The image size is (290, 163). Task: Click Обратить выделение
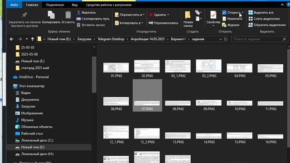[267, 25]
